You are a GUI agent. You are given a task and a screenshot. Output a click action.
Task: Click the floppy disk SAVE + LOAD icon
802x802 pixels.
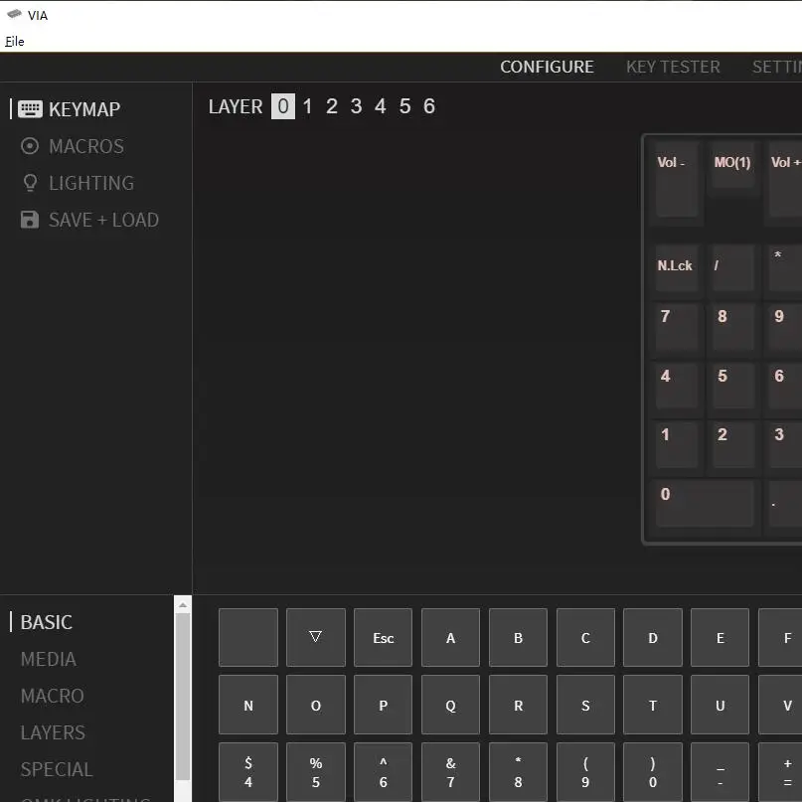pyautogui.click(x=30, y=220)
